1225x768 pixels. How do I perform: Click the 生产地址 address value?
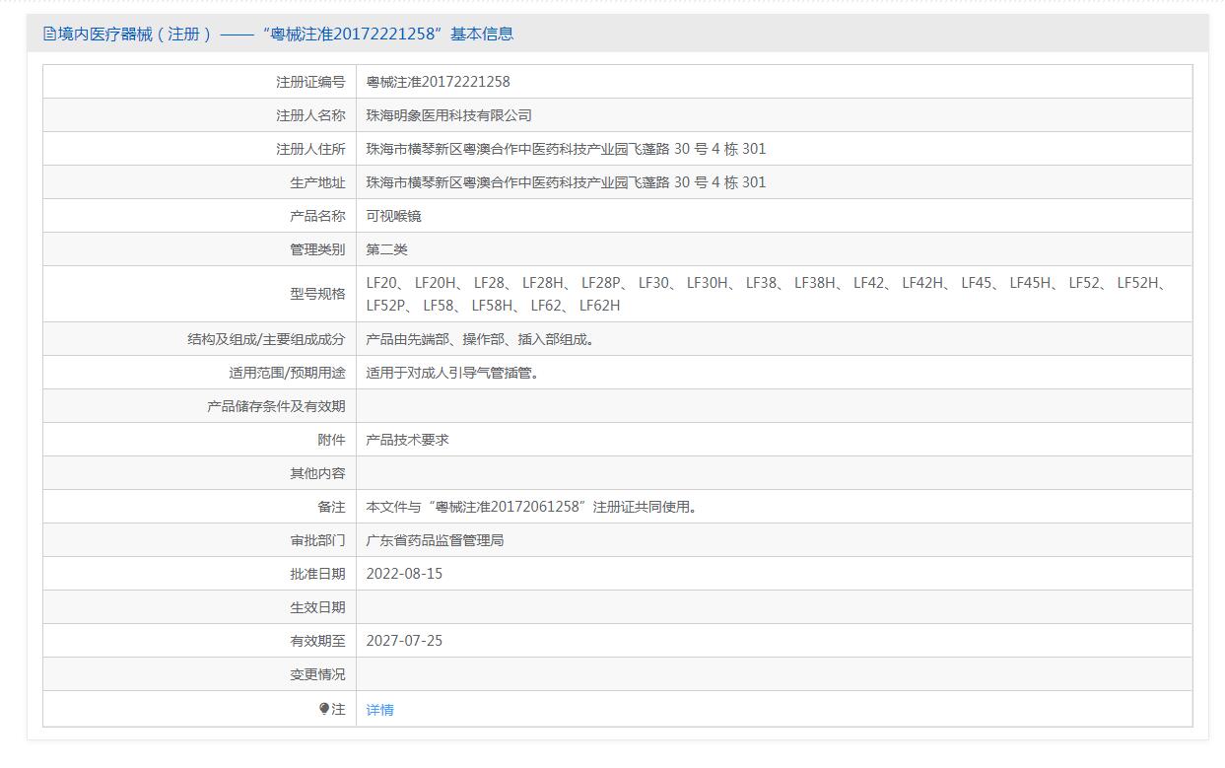pos(566,182)
